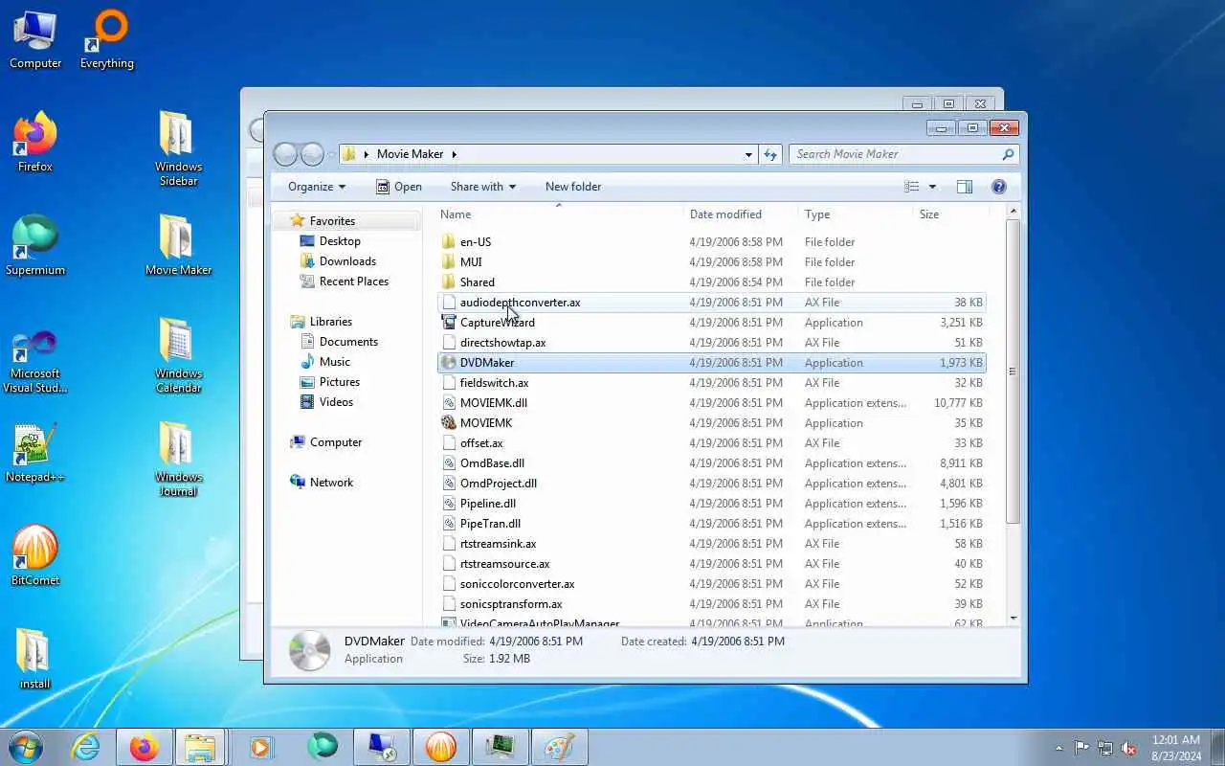The width and height of the screenshot is (1225, 766).
Task: Switch to Firefox in the taskbar
Action: pyautogui.click(x=145, y=747)
